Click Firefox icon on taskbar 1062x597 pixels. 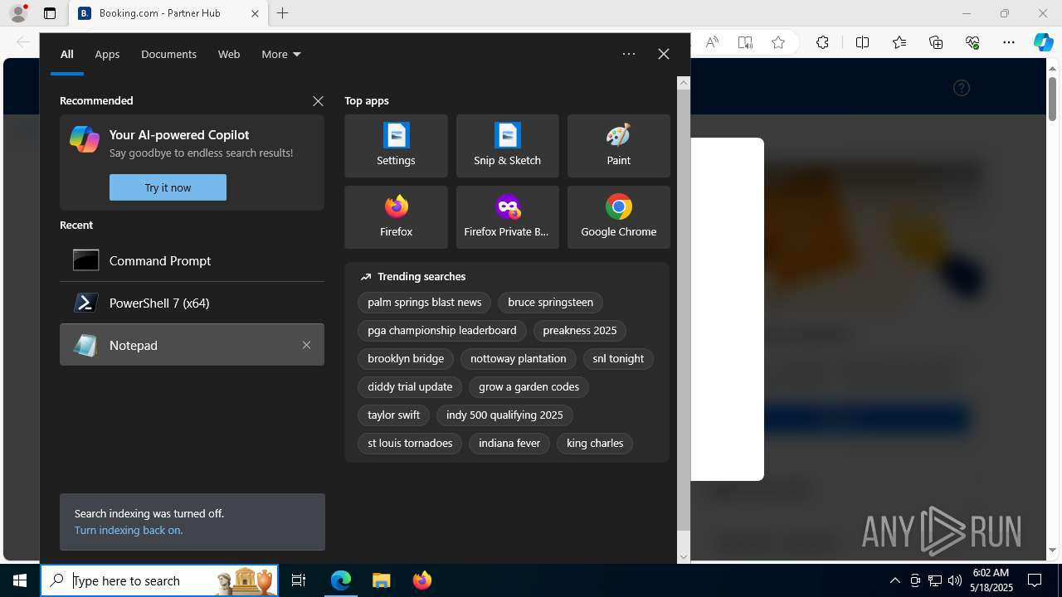tap(421, 580)
